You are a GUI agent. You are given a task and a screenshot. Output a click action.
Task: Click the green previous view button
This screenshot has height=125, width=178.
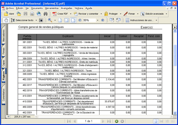point(116,121)
